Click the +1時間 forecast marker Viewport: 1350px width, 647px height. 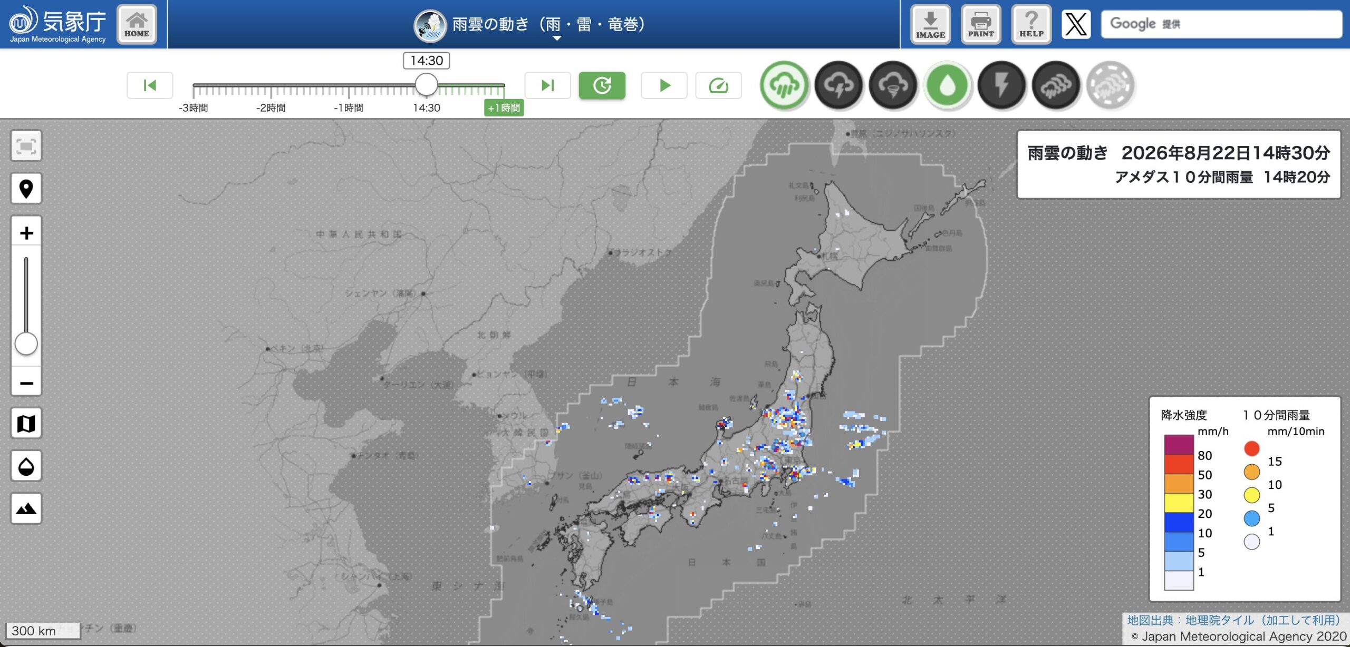click(x=504, y=108)
